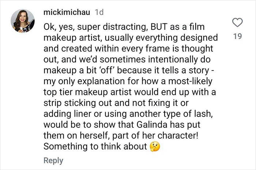View the 19 likes count
The image size is (256, 170).
click(238, 36)
